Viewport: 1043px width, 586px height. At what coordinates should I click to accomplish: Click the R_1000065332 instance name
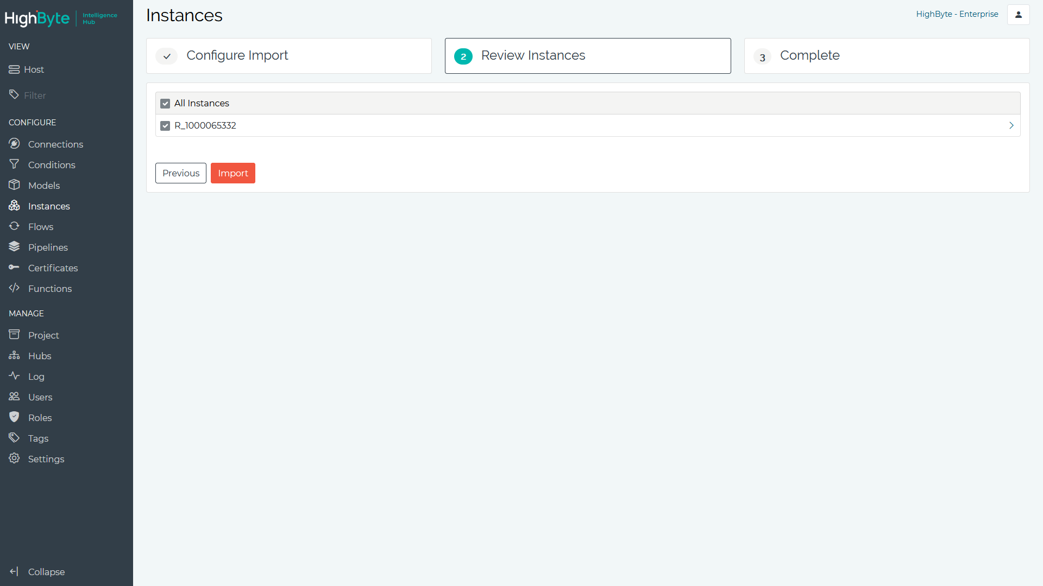[x=205, y=125]
